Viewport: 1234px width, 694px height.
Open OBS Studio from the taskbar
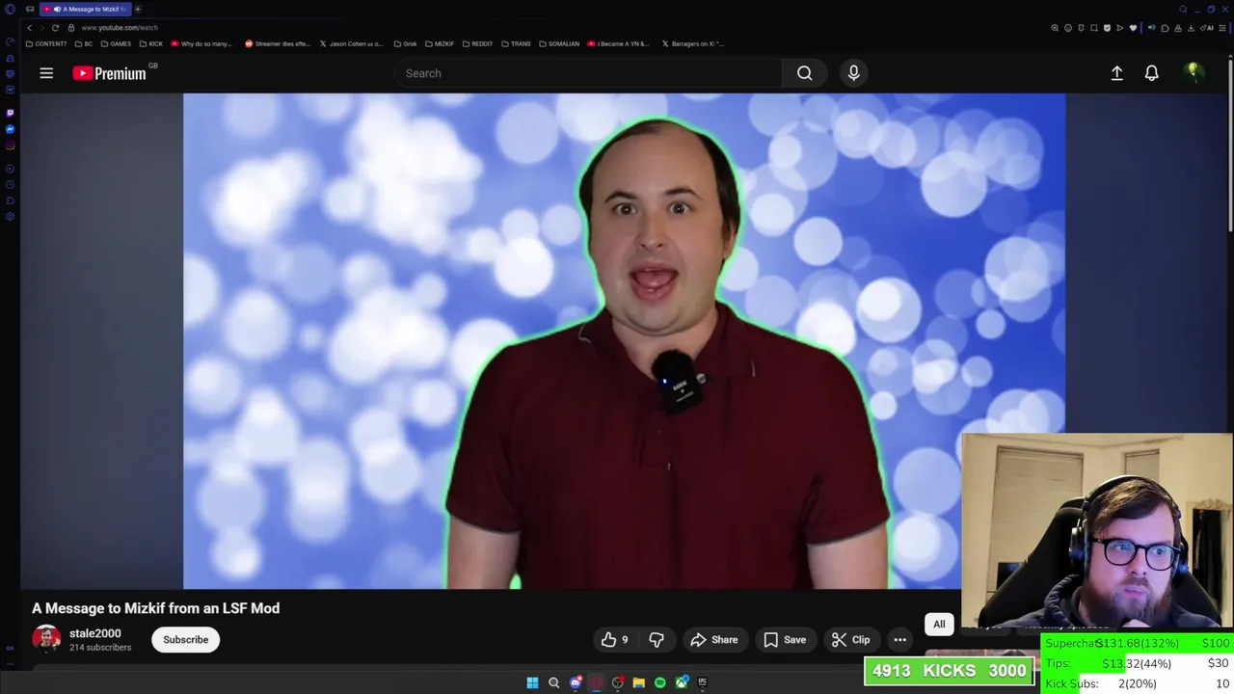(618, 682)
